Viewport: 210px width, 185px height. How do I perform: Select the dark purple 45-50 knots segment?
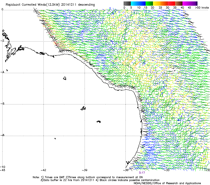(x=194, y=3)
